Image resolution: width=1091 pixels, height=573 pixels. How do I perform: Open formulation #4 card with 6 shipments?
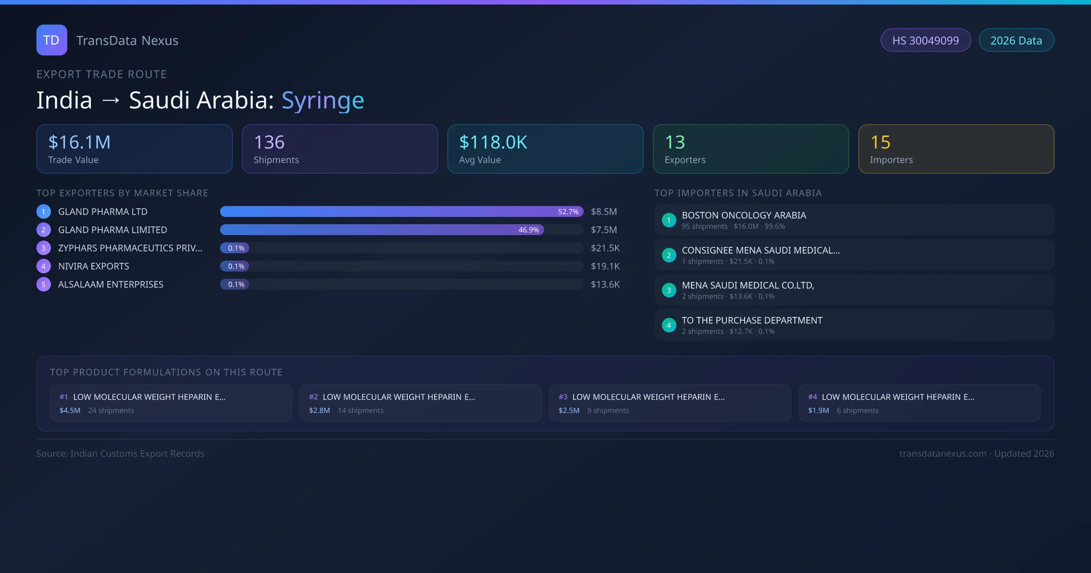[x=919, y=403]
